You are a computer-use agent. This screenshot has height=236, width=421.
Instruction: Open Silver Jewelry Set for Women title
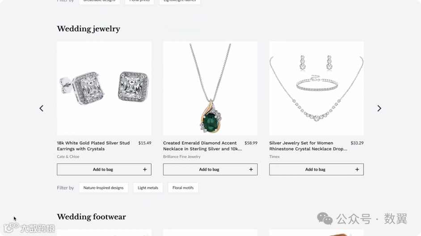pyautogui.click(x=308, y=146)
